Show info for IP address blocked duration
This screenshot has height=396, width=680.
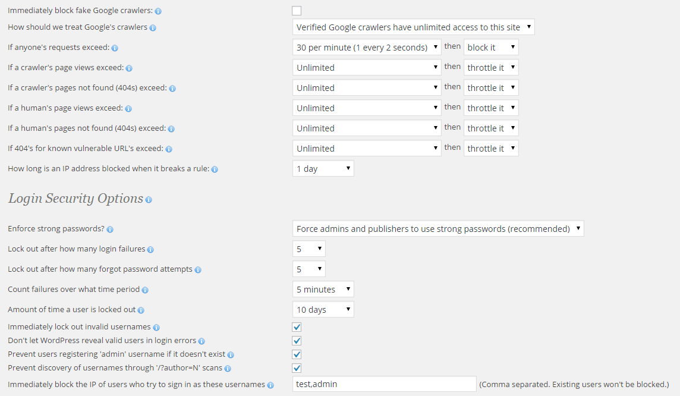[x=215, y=169]
